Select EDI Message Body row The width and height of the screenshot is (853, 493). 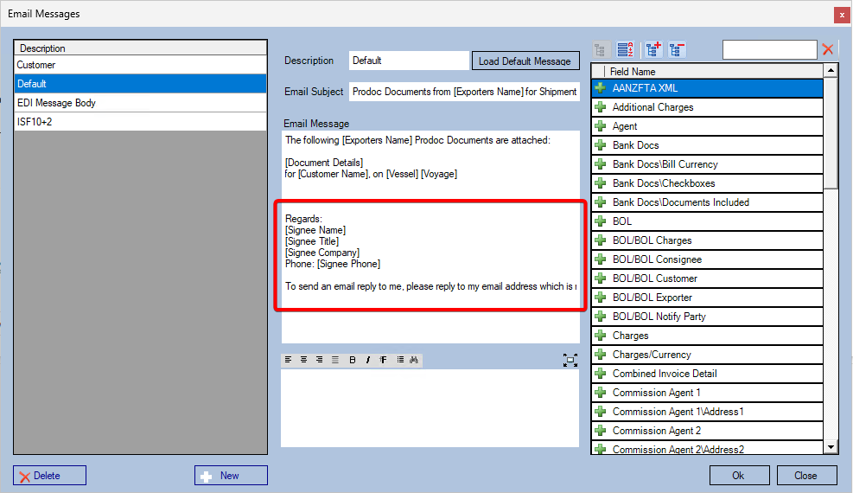(140, 103)
